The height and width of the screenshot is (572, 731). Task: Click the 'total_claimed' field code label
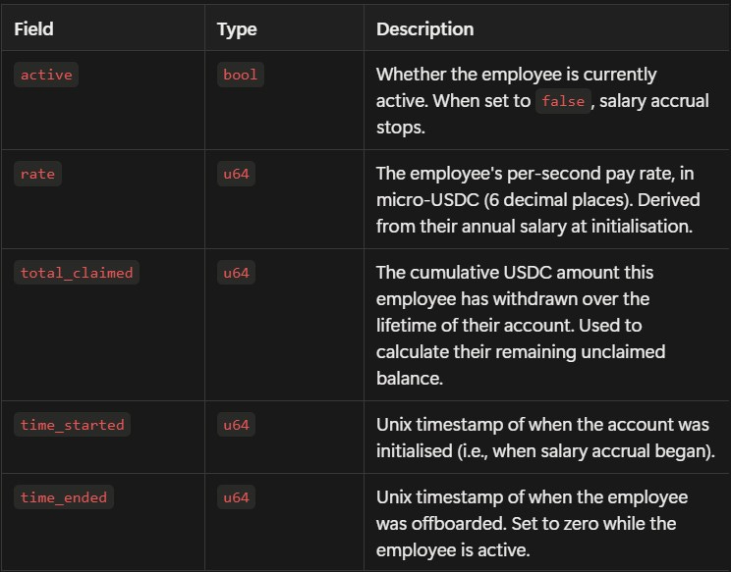pyautogui.click(x=77, y=273)
